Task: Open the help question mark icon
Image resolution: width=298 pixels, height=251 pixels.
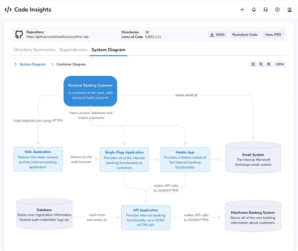Action: click(277, 10)
